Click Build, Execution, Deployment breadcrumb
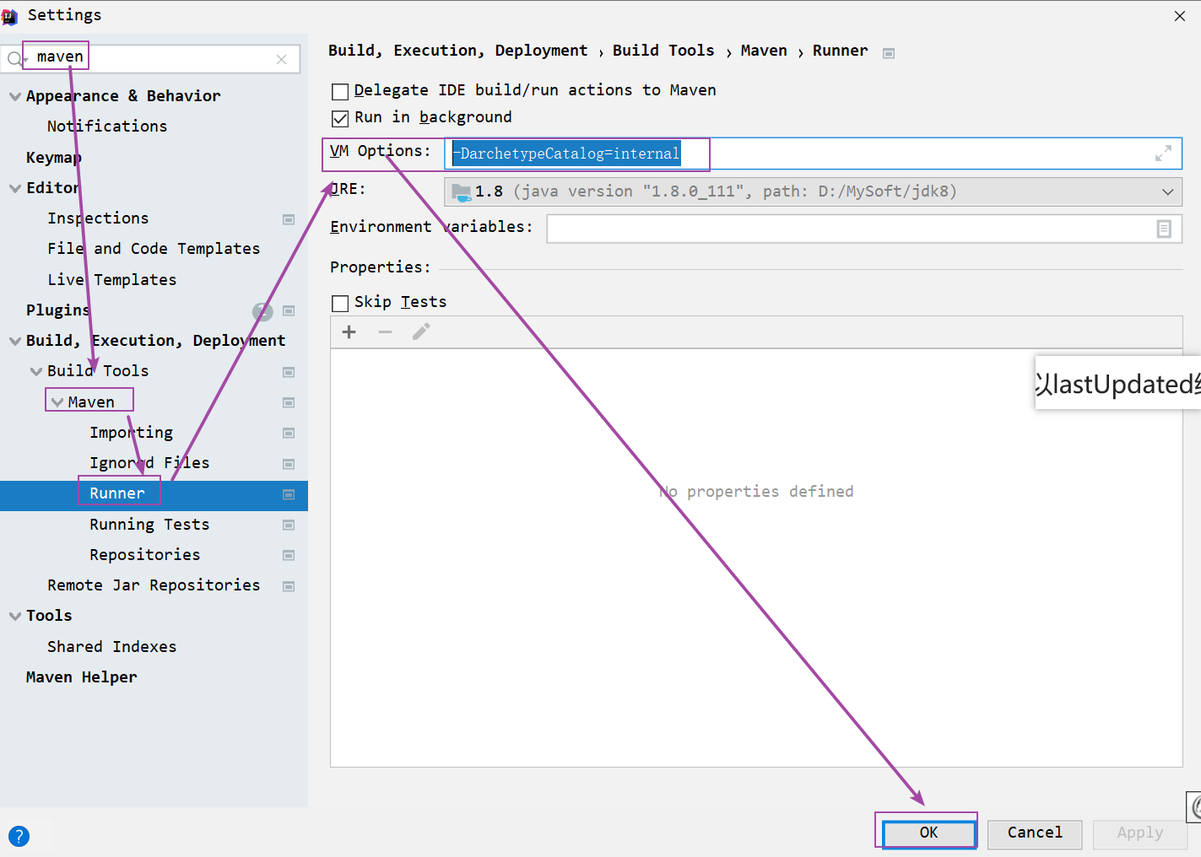The width and height of the screenshot is (1201, 857). click(x=457, y=51)
